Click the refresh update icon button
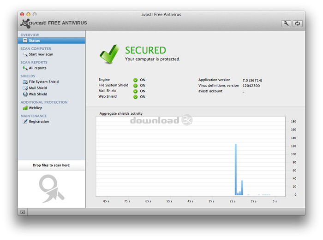The height and width of the screenshot is (240, 323). pyautogui.click(x=298, y=23)
